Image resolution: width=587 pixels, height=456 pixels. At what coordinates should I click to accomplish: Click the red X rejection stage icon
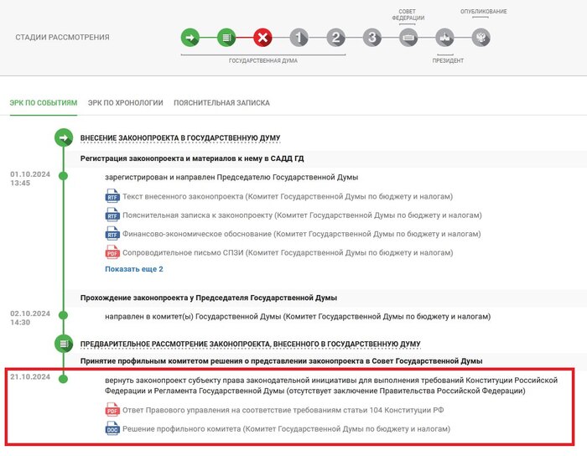coord(262,38)
